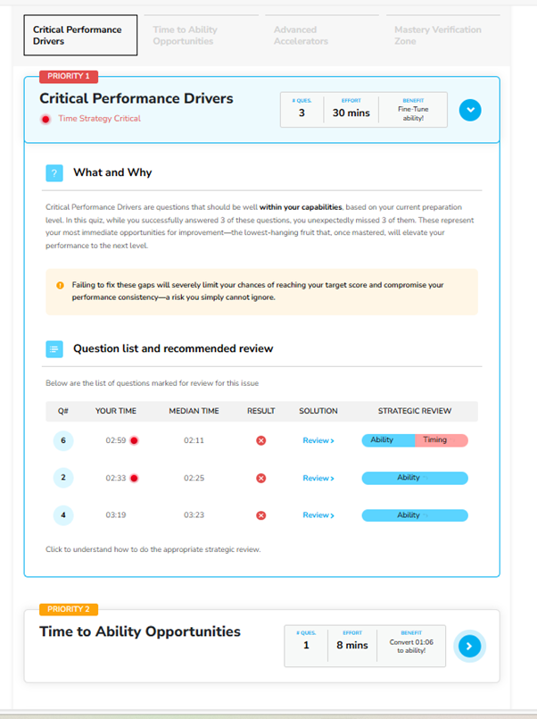Click the blue Ability bar for question 2
Image resolution: width=537 pixels, height=719 pixels.
pyautogui.click(x=414, y=478)
